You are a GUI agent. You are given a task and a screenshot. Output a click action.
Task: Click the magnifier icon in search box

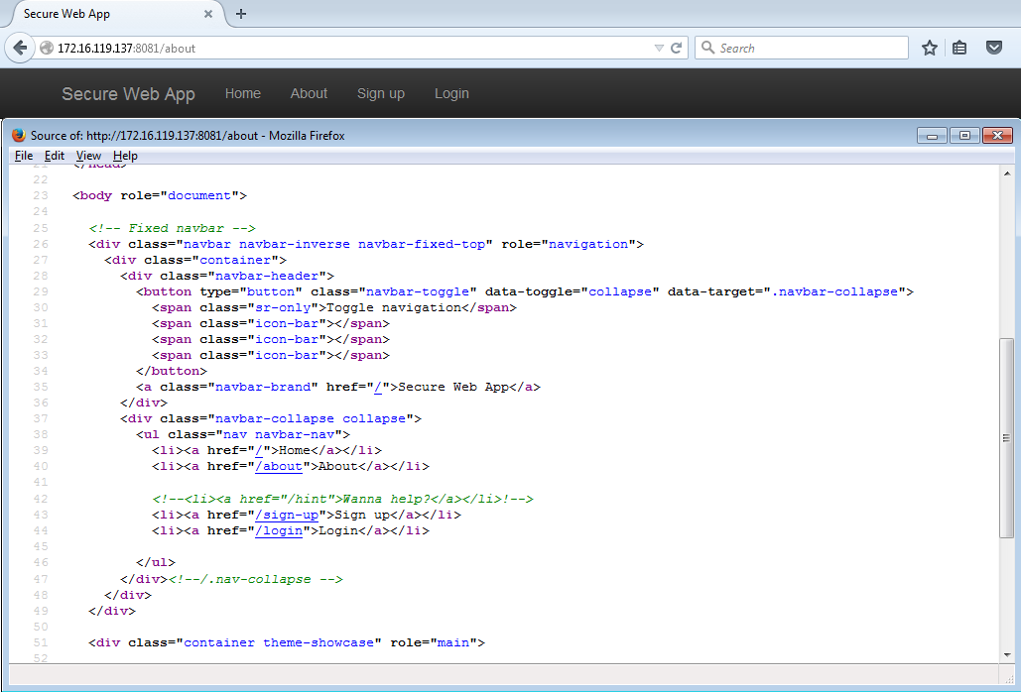point(707,48)
